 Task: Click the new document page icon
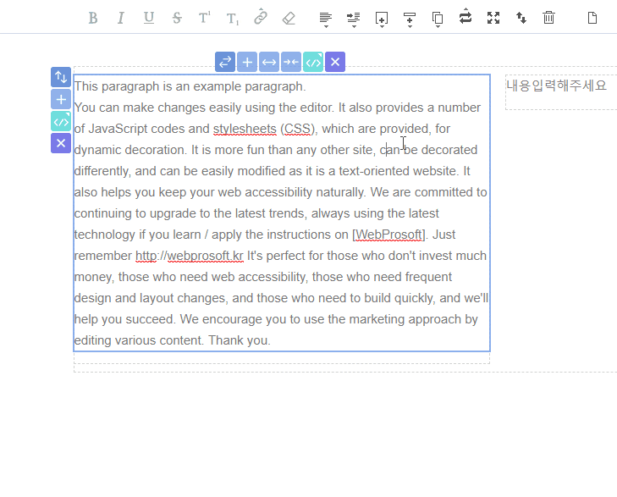pyautogui.click(x=592, y=18)
